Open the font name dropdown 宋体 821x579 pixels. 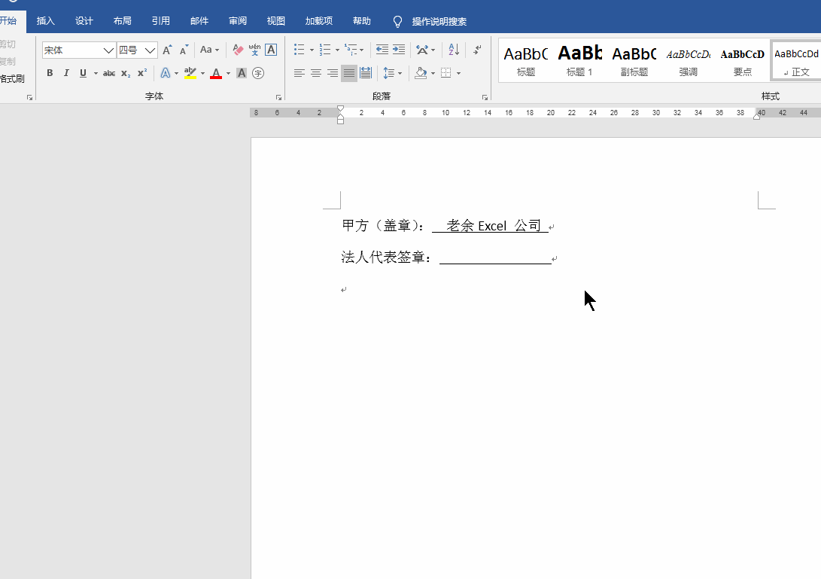click(108, 50)
